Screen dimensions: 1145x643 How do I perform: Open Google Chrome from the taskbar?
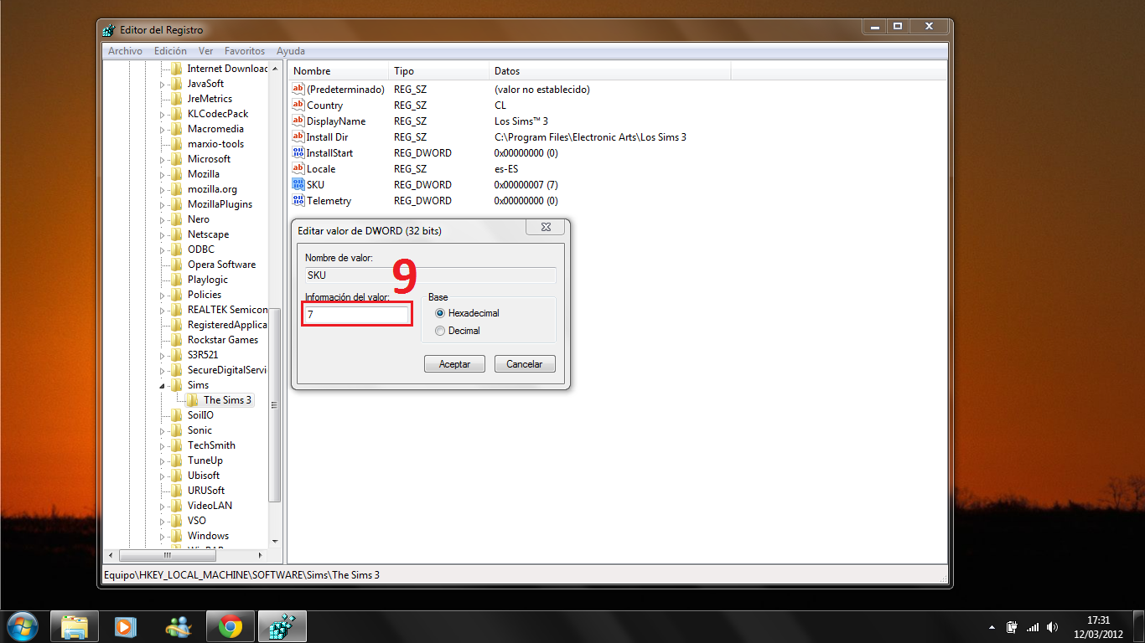pyautogui.click(x=231, y=626)
